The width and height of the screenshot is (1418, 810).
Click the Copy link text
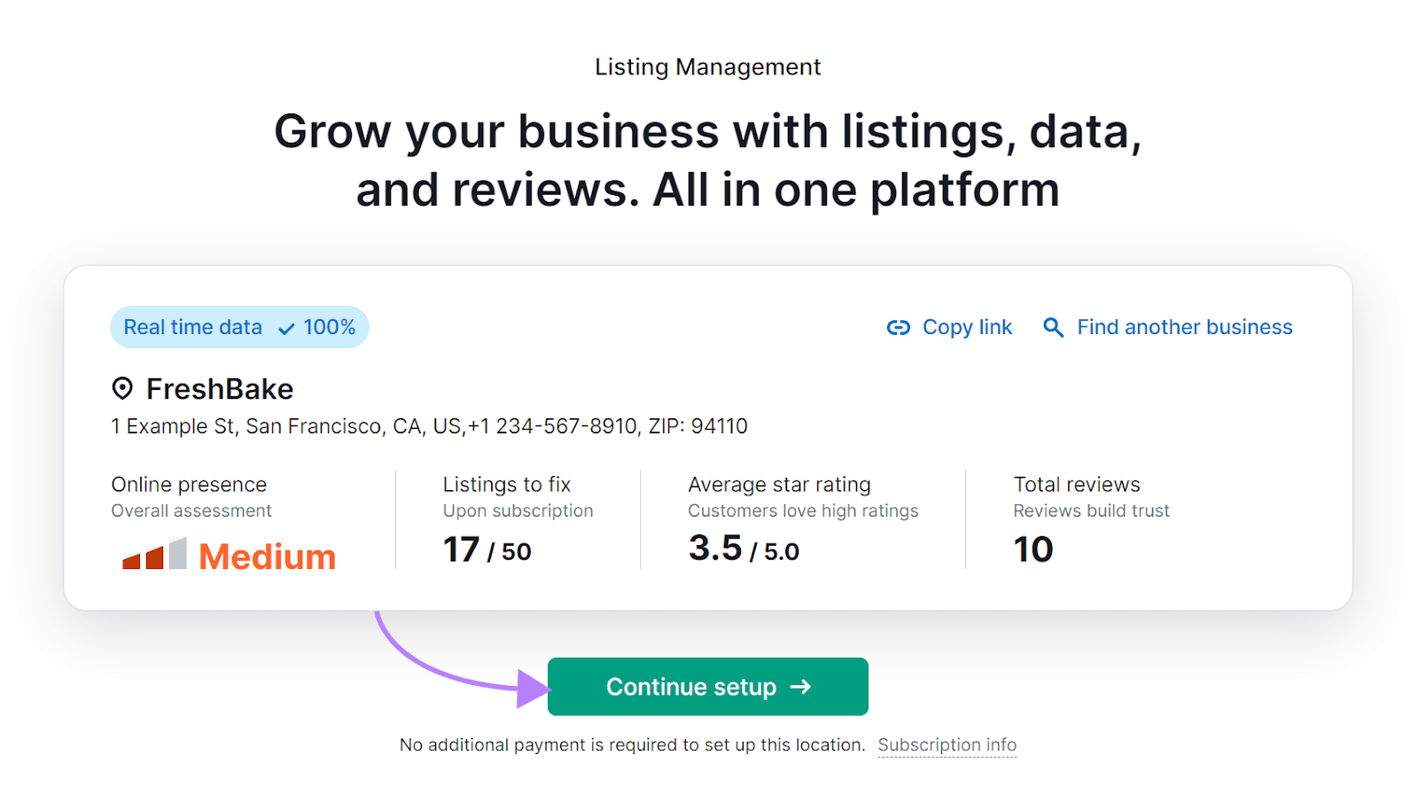pyautogui.click(x=967, y=327)
